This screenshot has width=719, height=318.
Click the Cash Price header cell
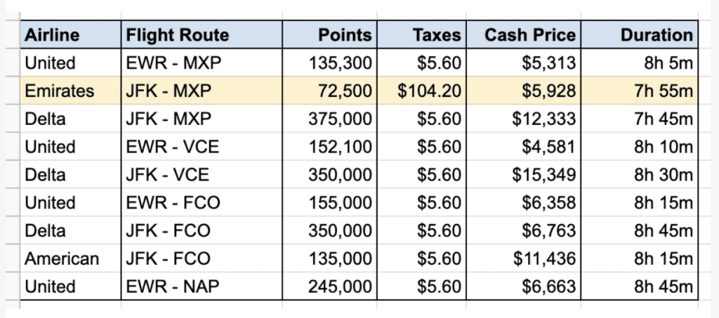point(523,35)
